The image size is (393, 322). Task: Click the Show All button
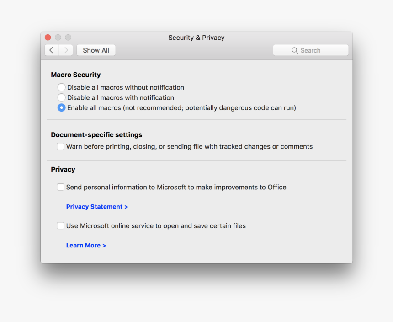click(96, 50)
